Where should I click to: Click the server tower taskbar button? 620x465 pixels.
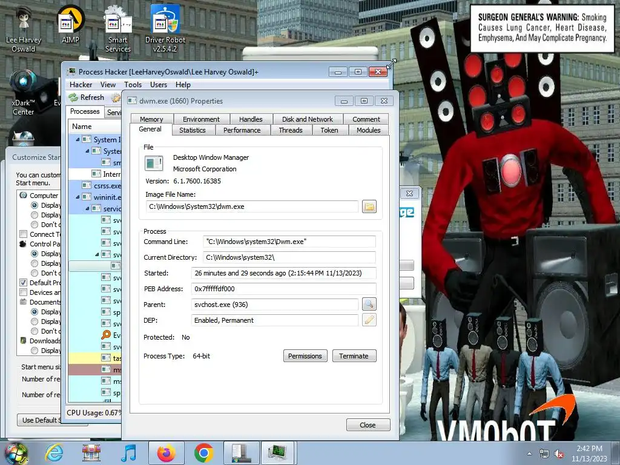pos(241,453)
